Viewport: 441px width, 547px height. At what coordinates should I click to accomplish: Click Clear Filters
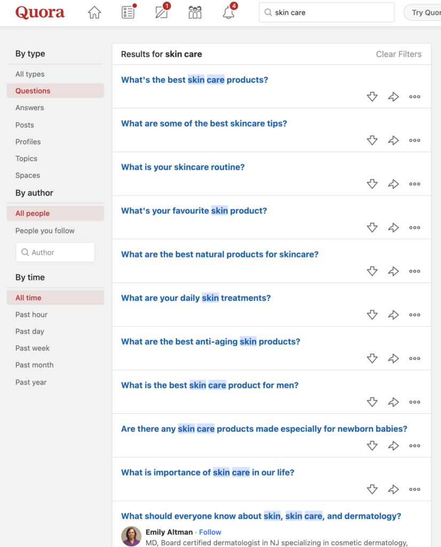(x=398, y=54)
